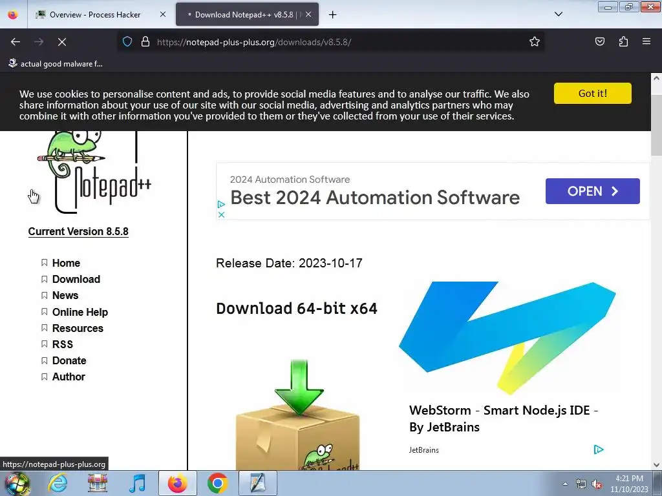The height and width of the screenshot is (496, 662).
Task: Click AdChoices triangle icon on top ad
Action: 221,205
